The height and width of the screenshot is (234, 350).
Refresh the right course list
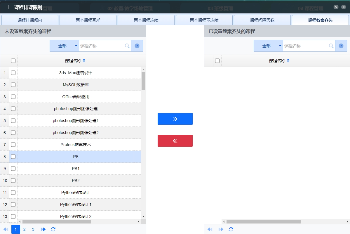coord(231,229)
